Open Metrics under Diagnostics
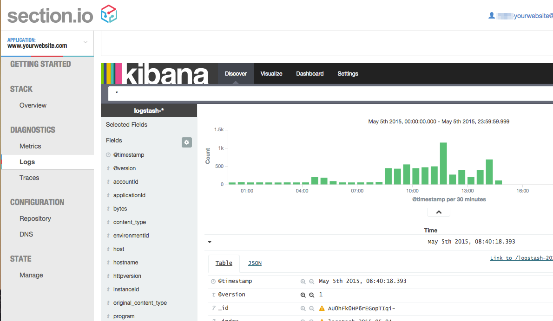Image resolution: width=553 pixels, height=321 pixels. (30, 146)
